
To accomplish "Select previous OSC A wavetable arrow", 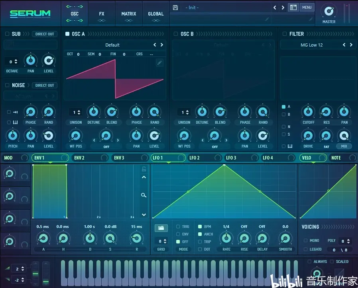I will click(x=155, y=45).
